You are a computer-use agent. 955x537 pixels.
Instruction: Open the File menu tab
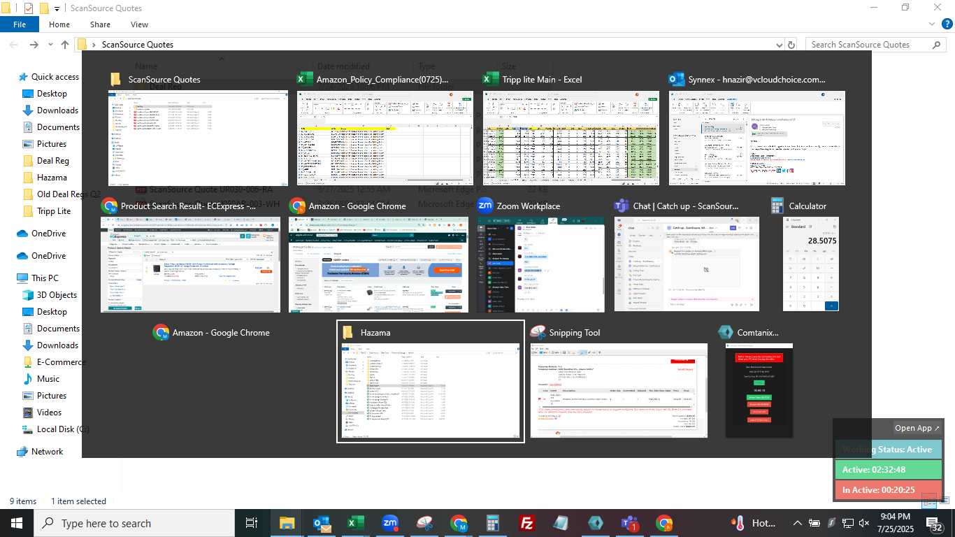click(20, 24)
